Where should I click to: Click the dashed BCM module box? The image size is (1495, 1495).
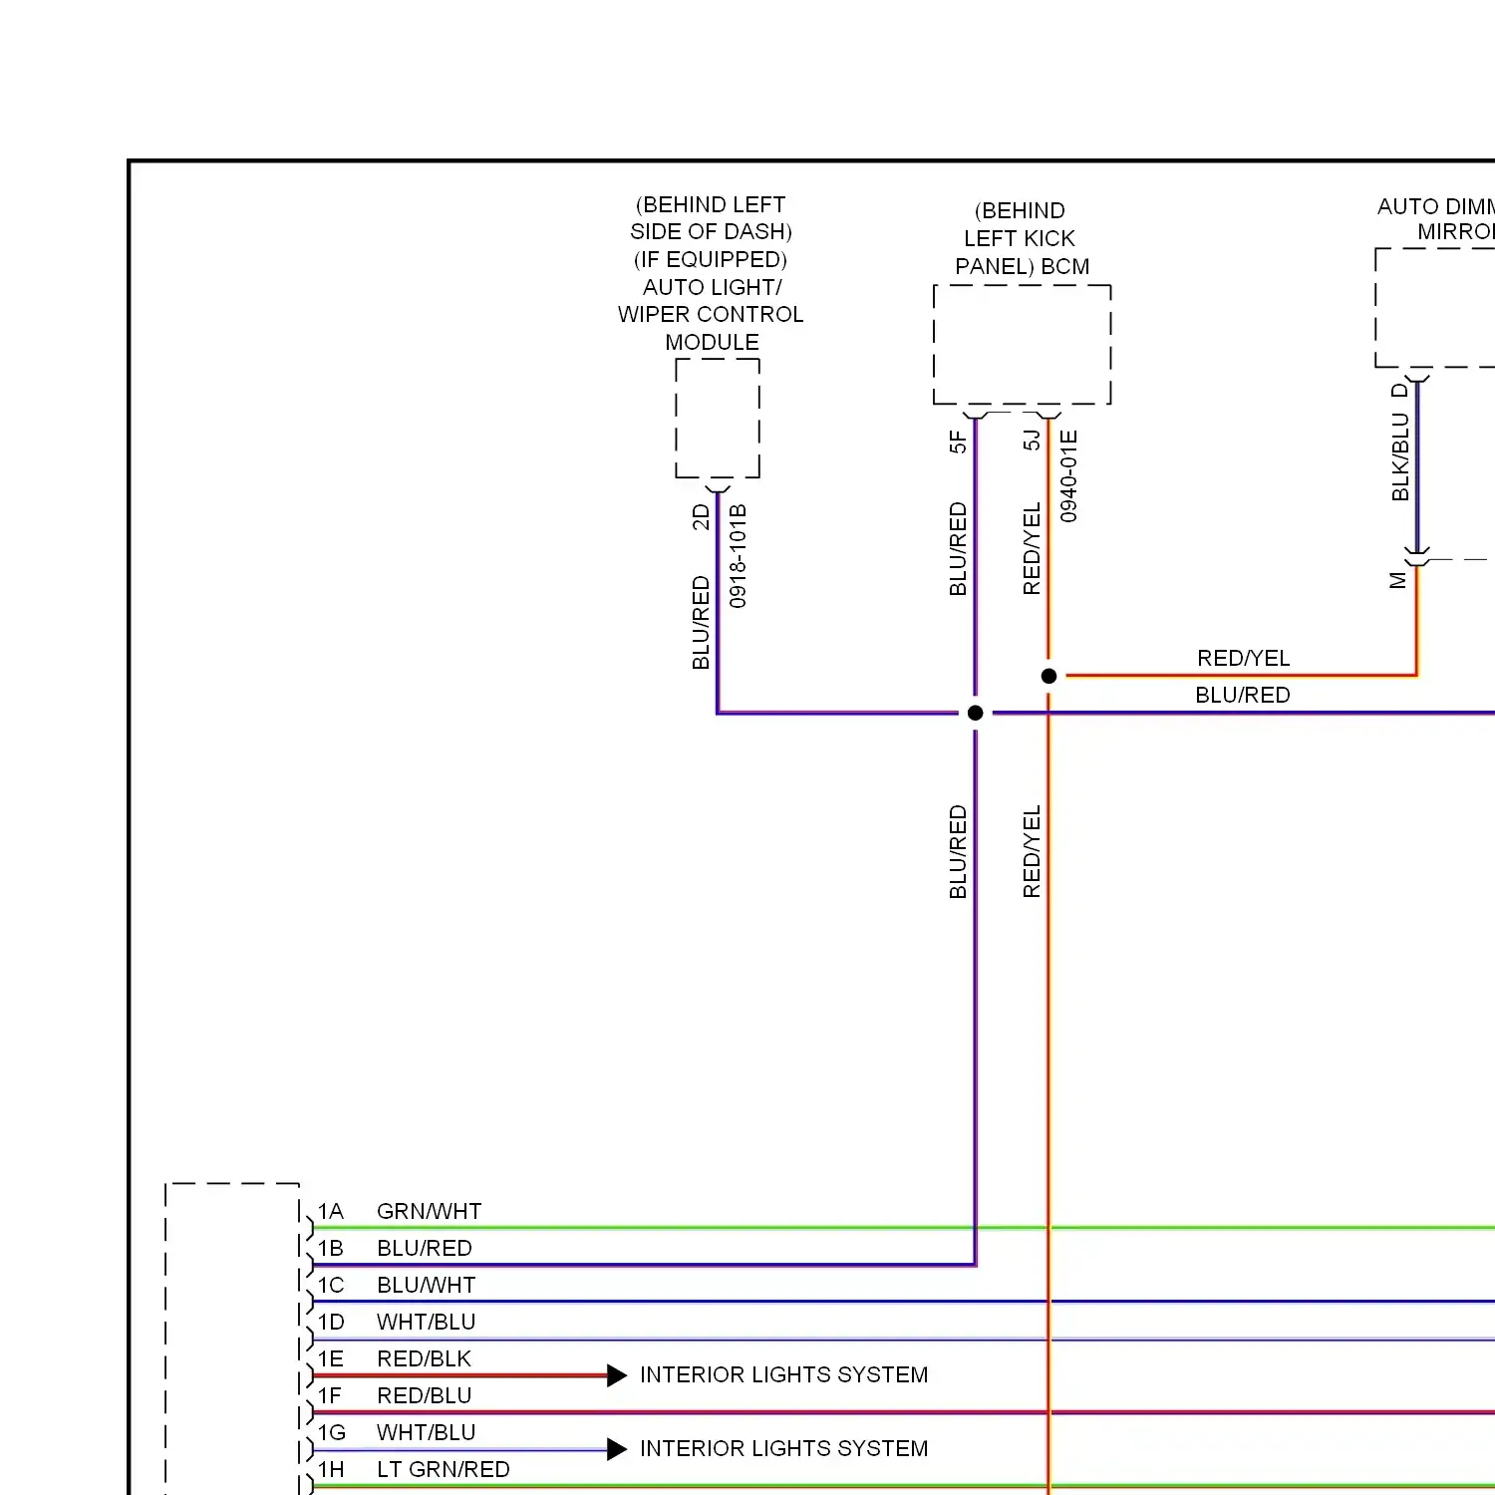pos(1023,345)
